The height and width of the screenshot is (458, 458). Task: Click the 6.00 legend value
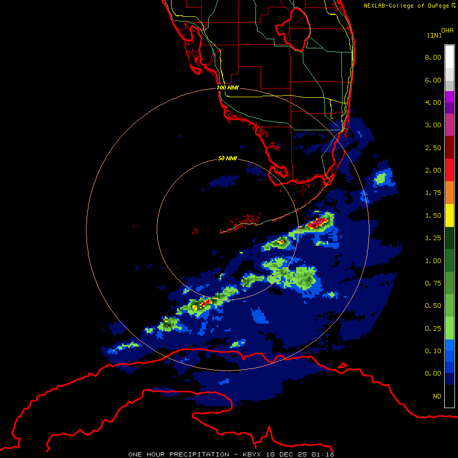pyautogui.click(x=433, y=80)
